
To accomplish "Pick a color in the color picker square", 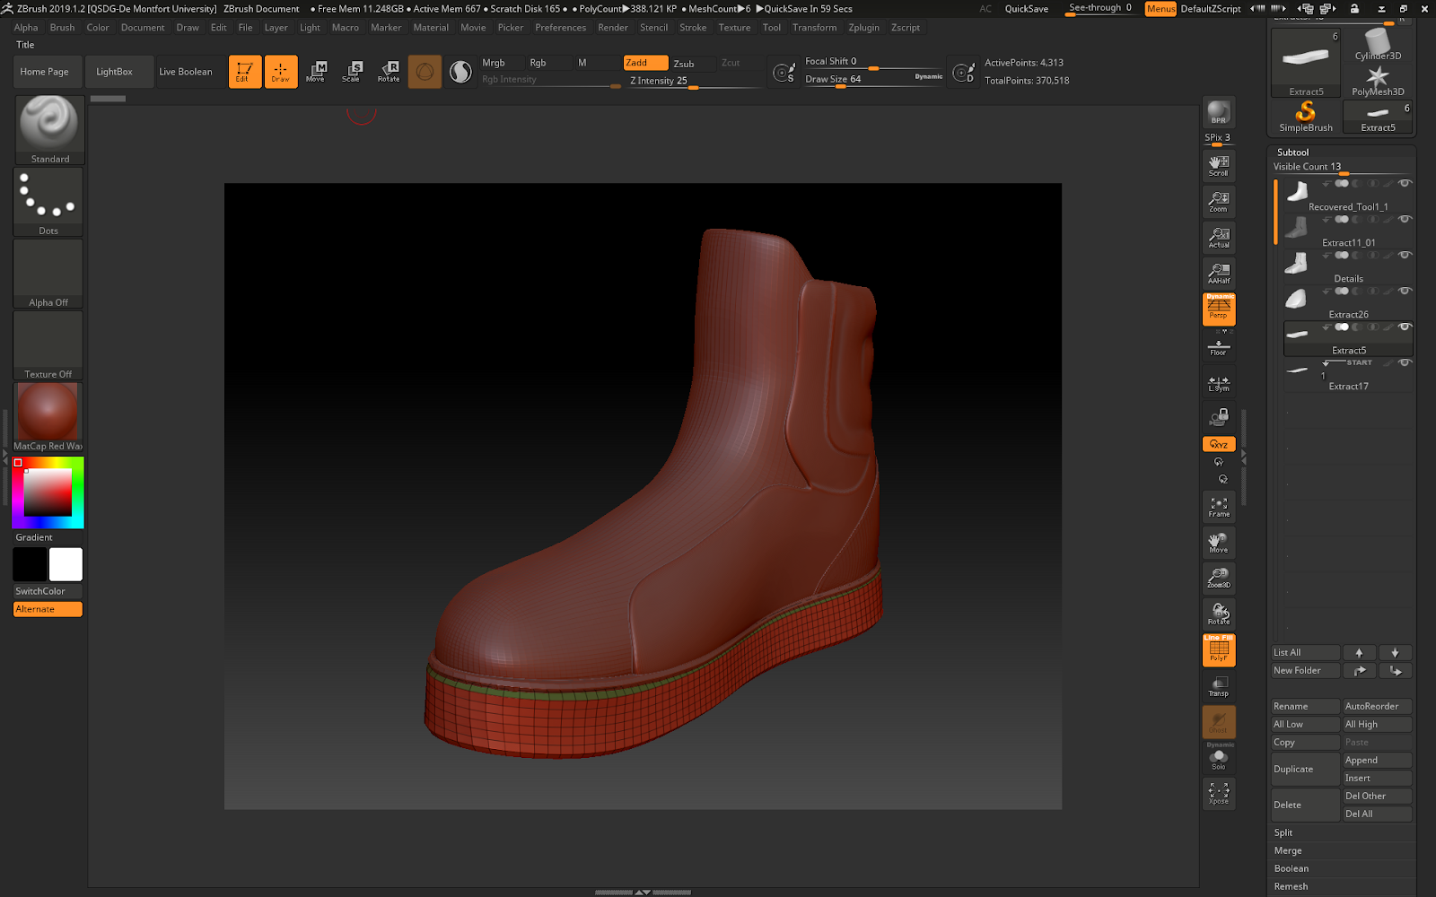I will pyautogui.click(x=48, y=492).
